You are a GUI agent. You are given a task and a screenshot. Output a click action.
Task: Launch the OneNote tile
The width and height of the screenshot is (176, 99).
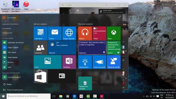69,62
